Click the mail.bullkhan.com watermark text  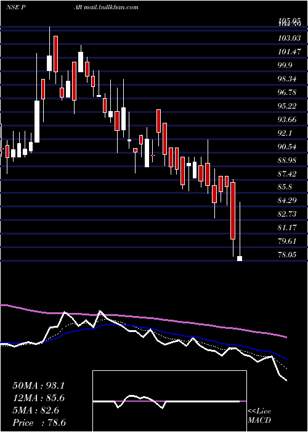pos(110,7)
